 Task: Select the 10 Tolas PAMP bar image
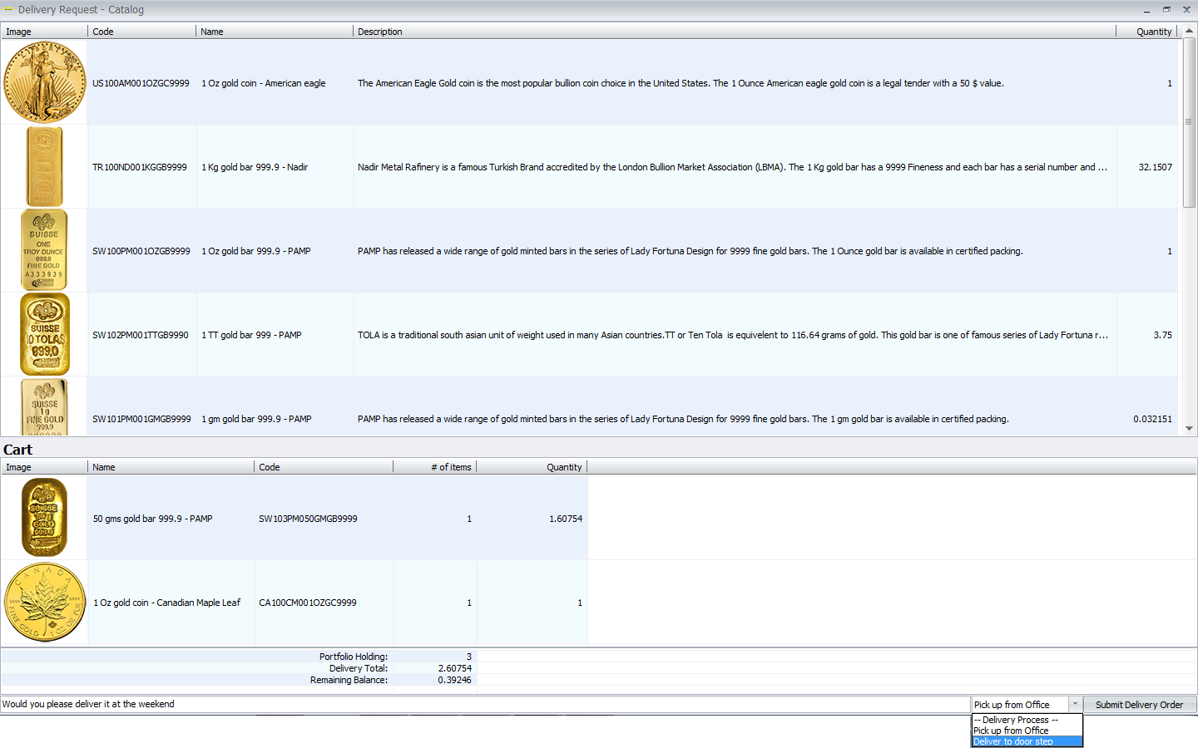(x=45, y=334)
